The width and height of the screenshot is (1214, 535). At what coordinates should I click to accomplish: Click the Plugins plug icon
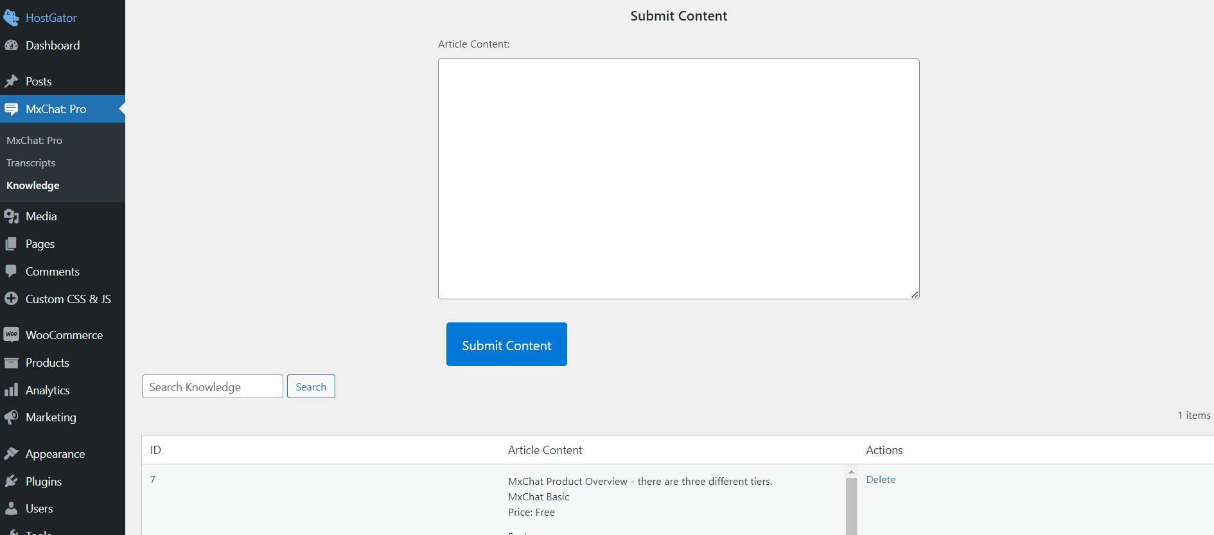(x=11, y=481)
